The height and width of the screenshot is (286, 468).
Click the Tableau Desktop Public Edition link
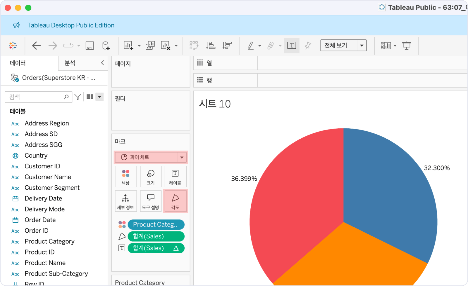[71, 25]
